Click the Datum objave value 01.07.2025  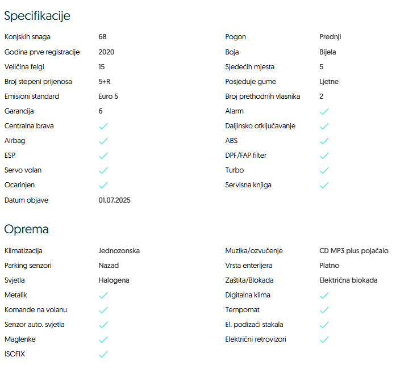114,200
